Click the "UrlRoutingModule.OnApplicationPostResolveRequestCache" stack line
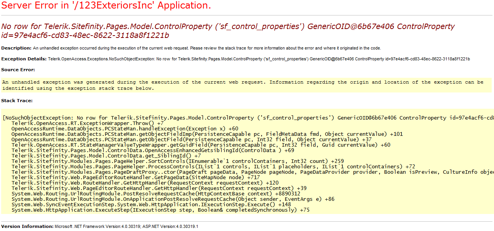Viewport: 494px width, 231px height. (x=173, y=199)
